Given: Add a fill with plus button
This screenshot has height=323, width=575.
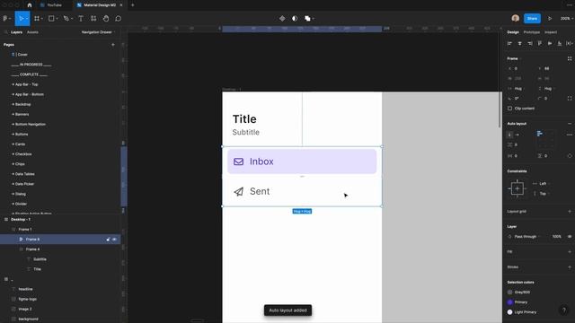Looking at the screenshot, I should point(570,251).
